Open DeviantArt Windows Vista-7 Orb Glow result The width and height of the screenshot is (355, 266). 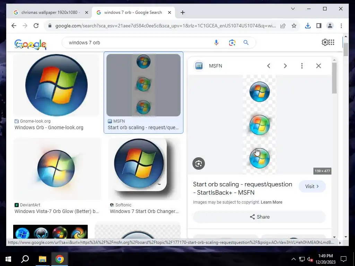[x=57, y=211]
